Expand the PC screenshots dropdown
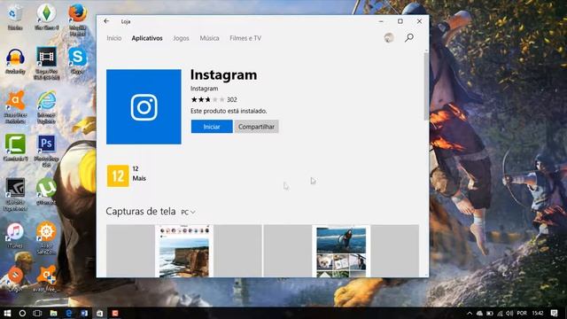567x319 pixels. click(x=188, y=212)
